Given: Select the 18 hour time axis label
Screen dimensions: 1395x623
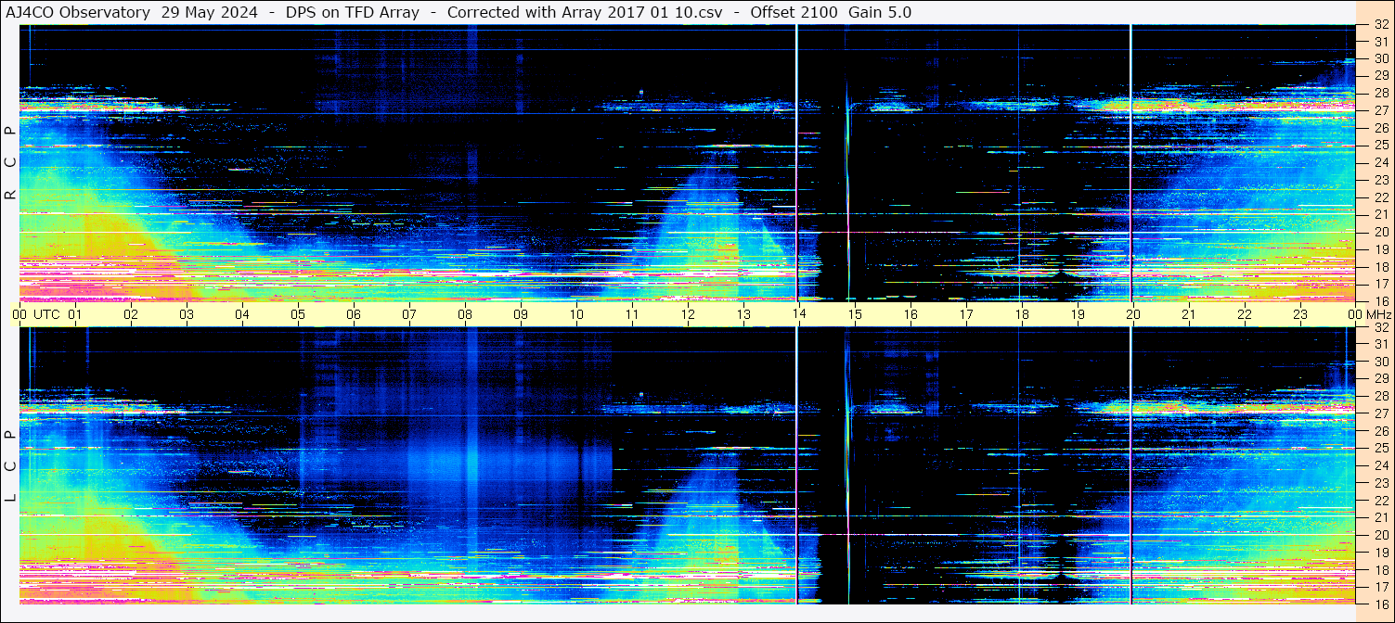Looking at the screenshot, I should [x=1022, y=314].
